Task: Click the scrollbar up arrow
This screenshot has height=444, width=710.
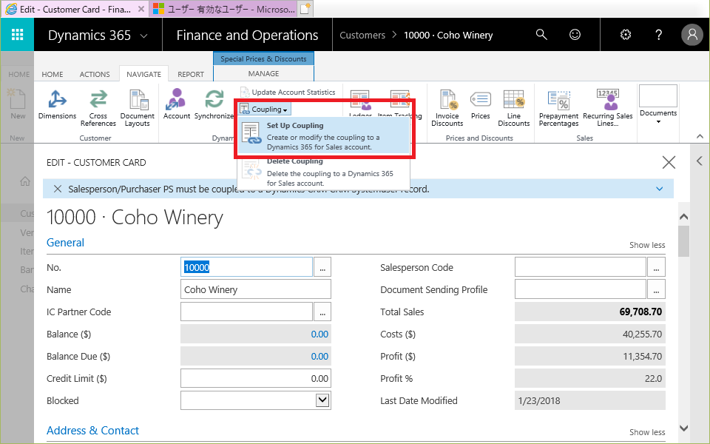Action: point(683,217)
